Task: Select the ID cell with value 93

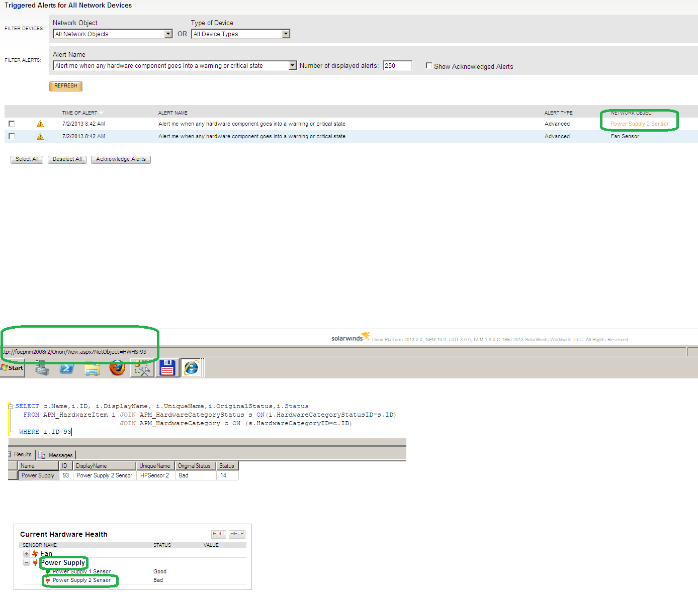Action: tap(66, 475)
